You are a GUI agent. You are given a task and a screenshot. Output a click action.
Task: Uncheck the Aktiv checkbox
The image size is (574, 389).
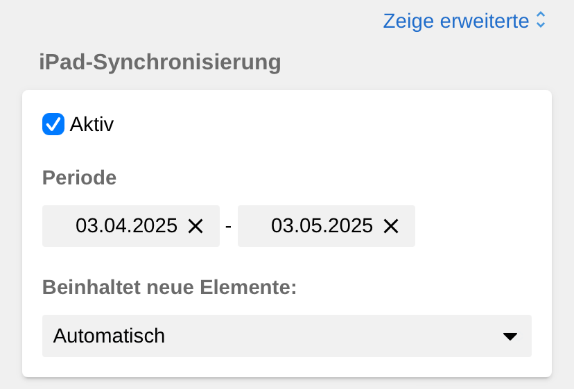[53, 125]
